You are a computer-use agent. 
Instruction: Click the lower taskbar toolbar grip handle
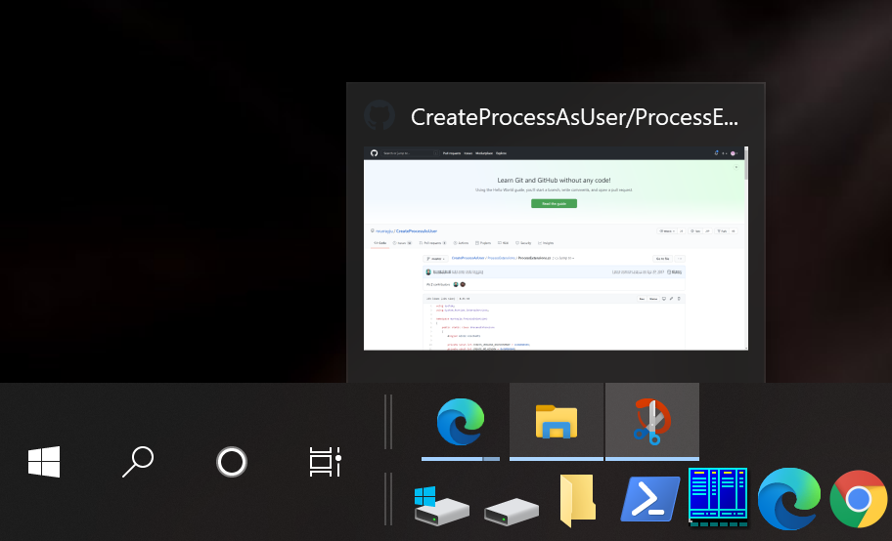[x=388, y=499]
